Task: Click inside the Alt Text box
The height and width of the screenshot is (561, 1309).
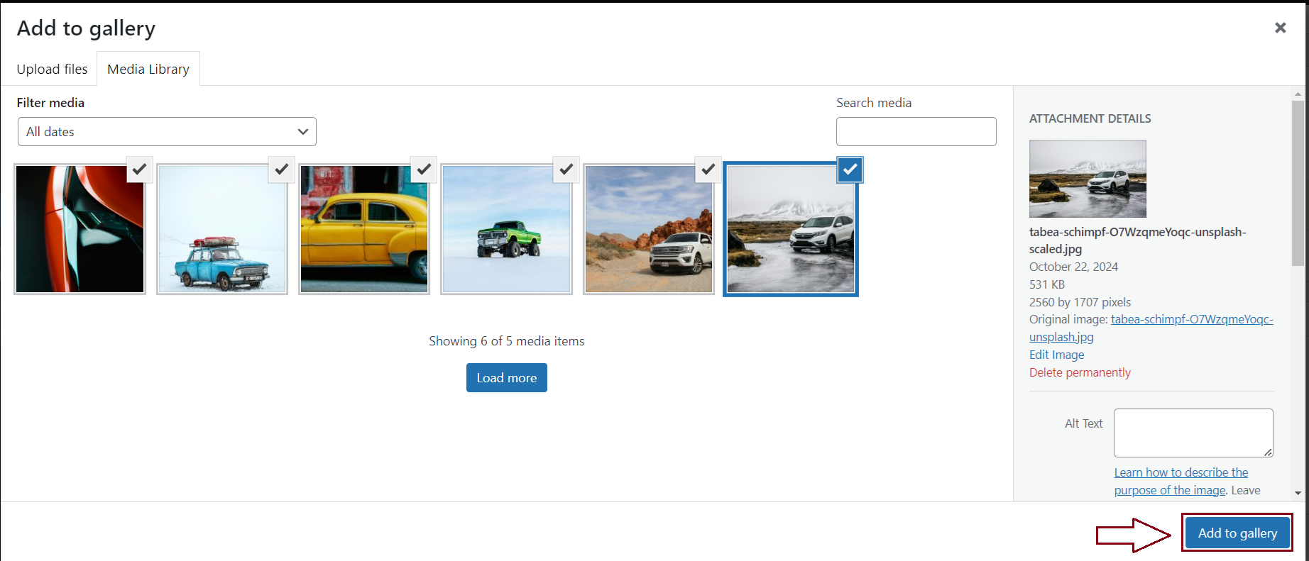Action: 1193,432
